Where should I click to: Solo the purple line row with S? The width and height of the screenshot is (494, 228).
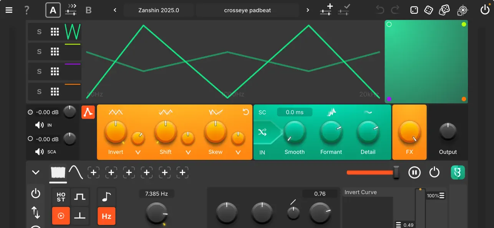click(39, 71)
